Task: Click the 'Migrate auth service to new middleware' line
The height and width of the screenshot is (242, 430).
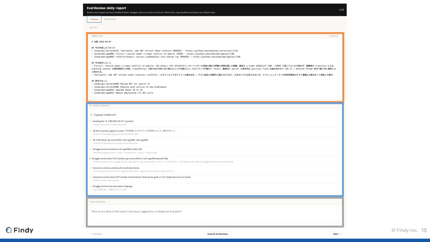Action: tap(129, 87)
